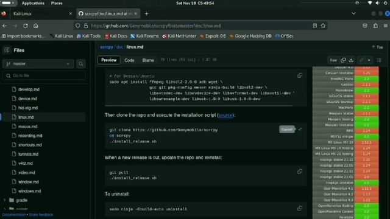
Task: Open the Kali Docs bookmark
Action: tap(116, 36)
